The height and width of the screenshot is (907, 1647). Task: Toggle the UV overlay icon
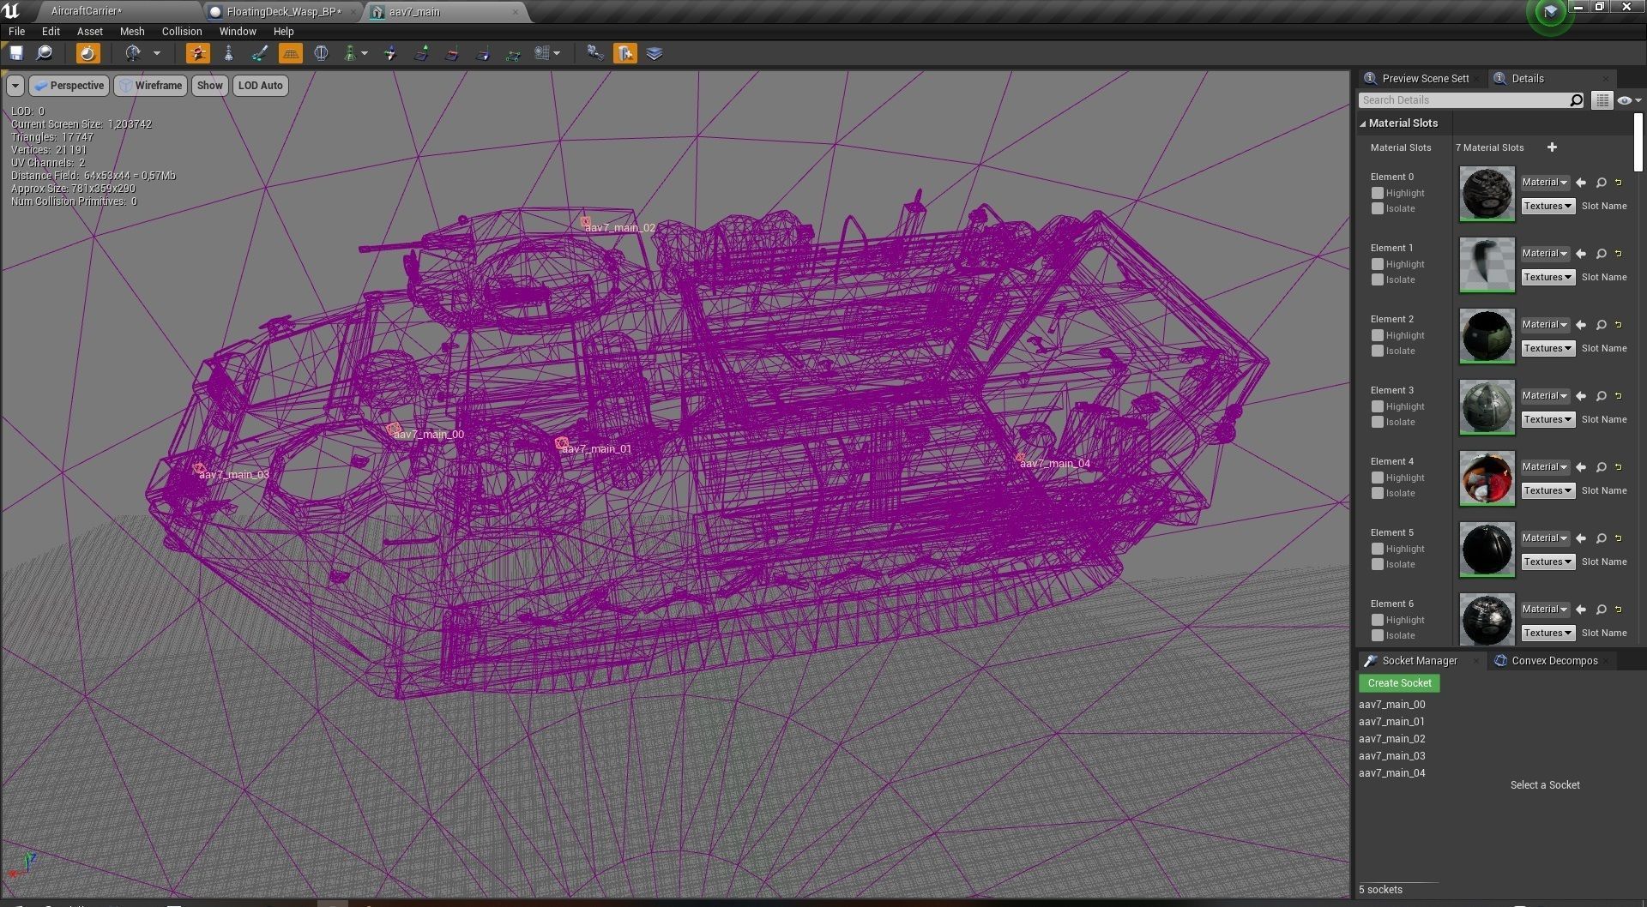click(541, 53)
